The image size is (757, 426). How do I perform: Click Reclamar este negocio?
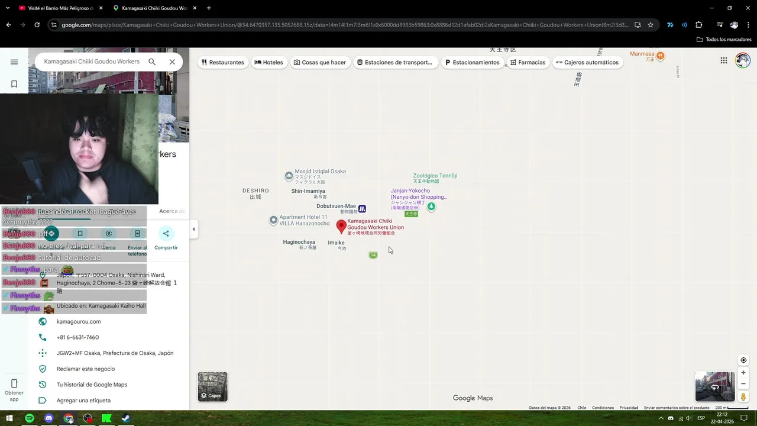click(x=86, y=369)
